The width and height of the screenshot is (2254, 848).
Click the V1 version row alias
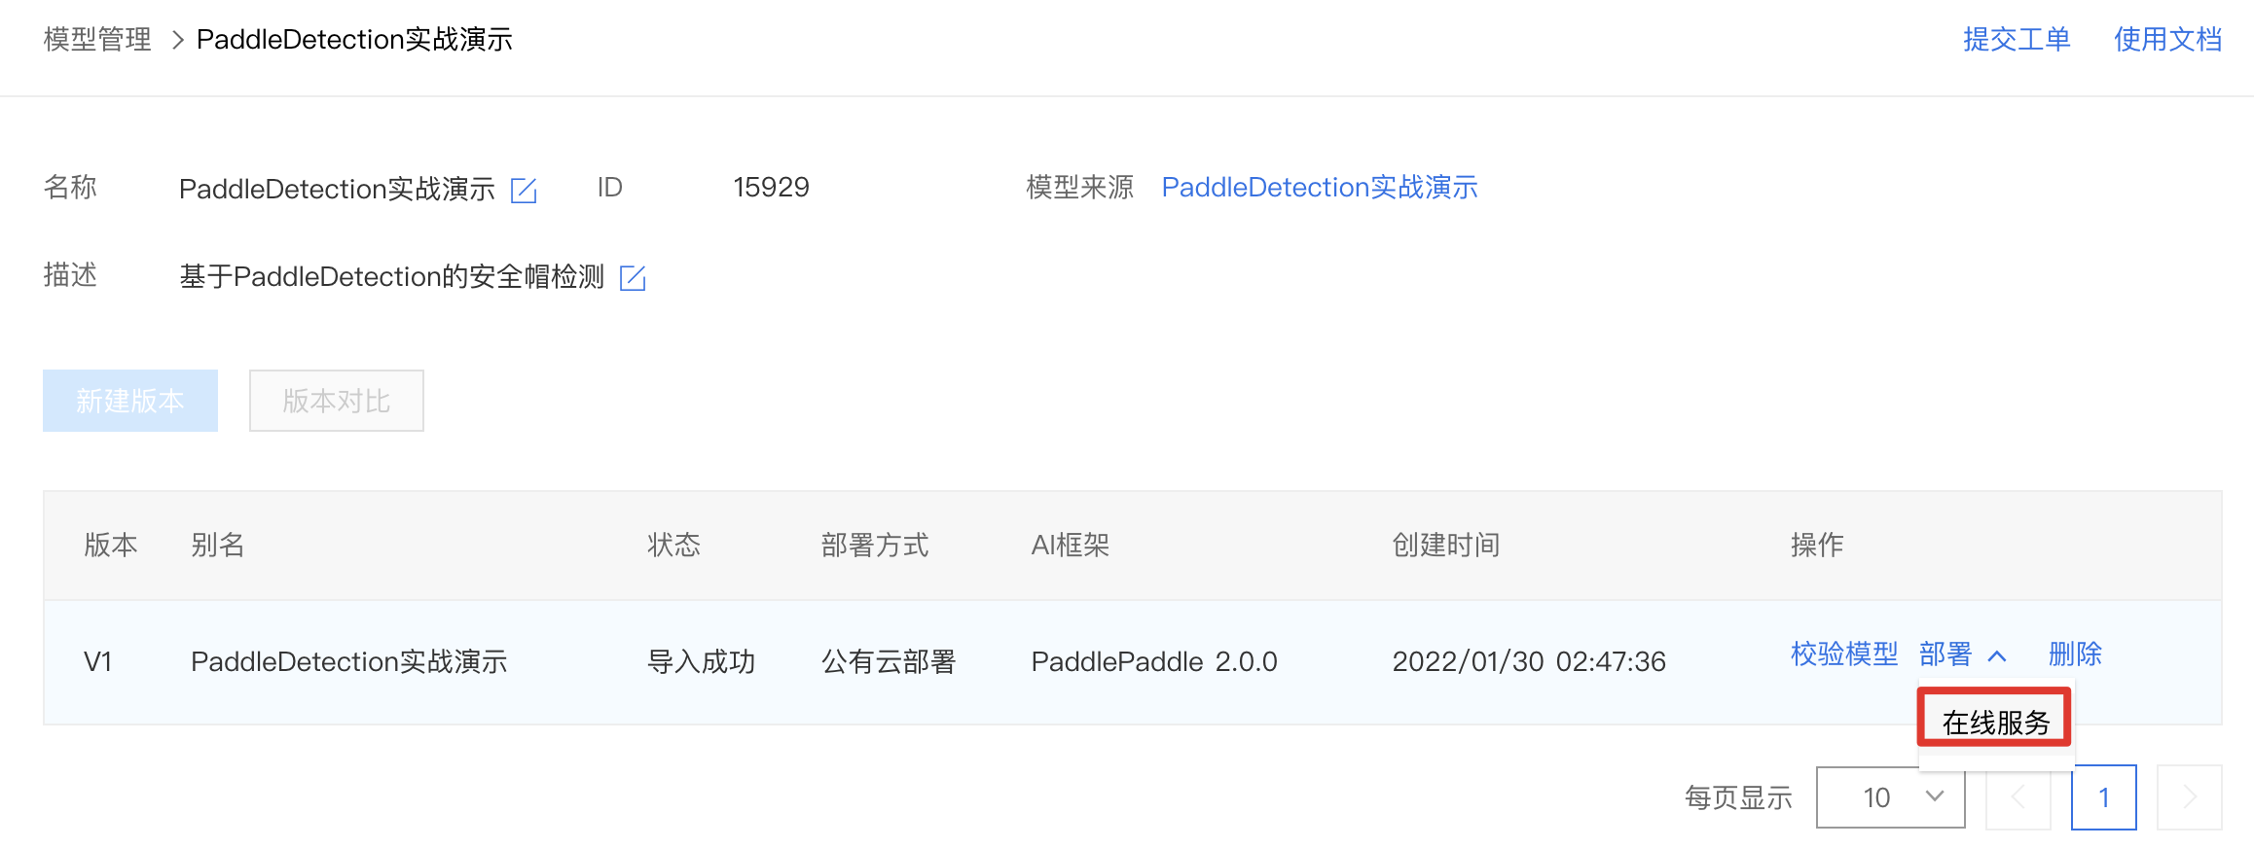pyautogui.click(x=349, y=662)
